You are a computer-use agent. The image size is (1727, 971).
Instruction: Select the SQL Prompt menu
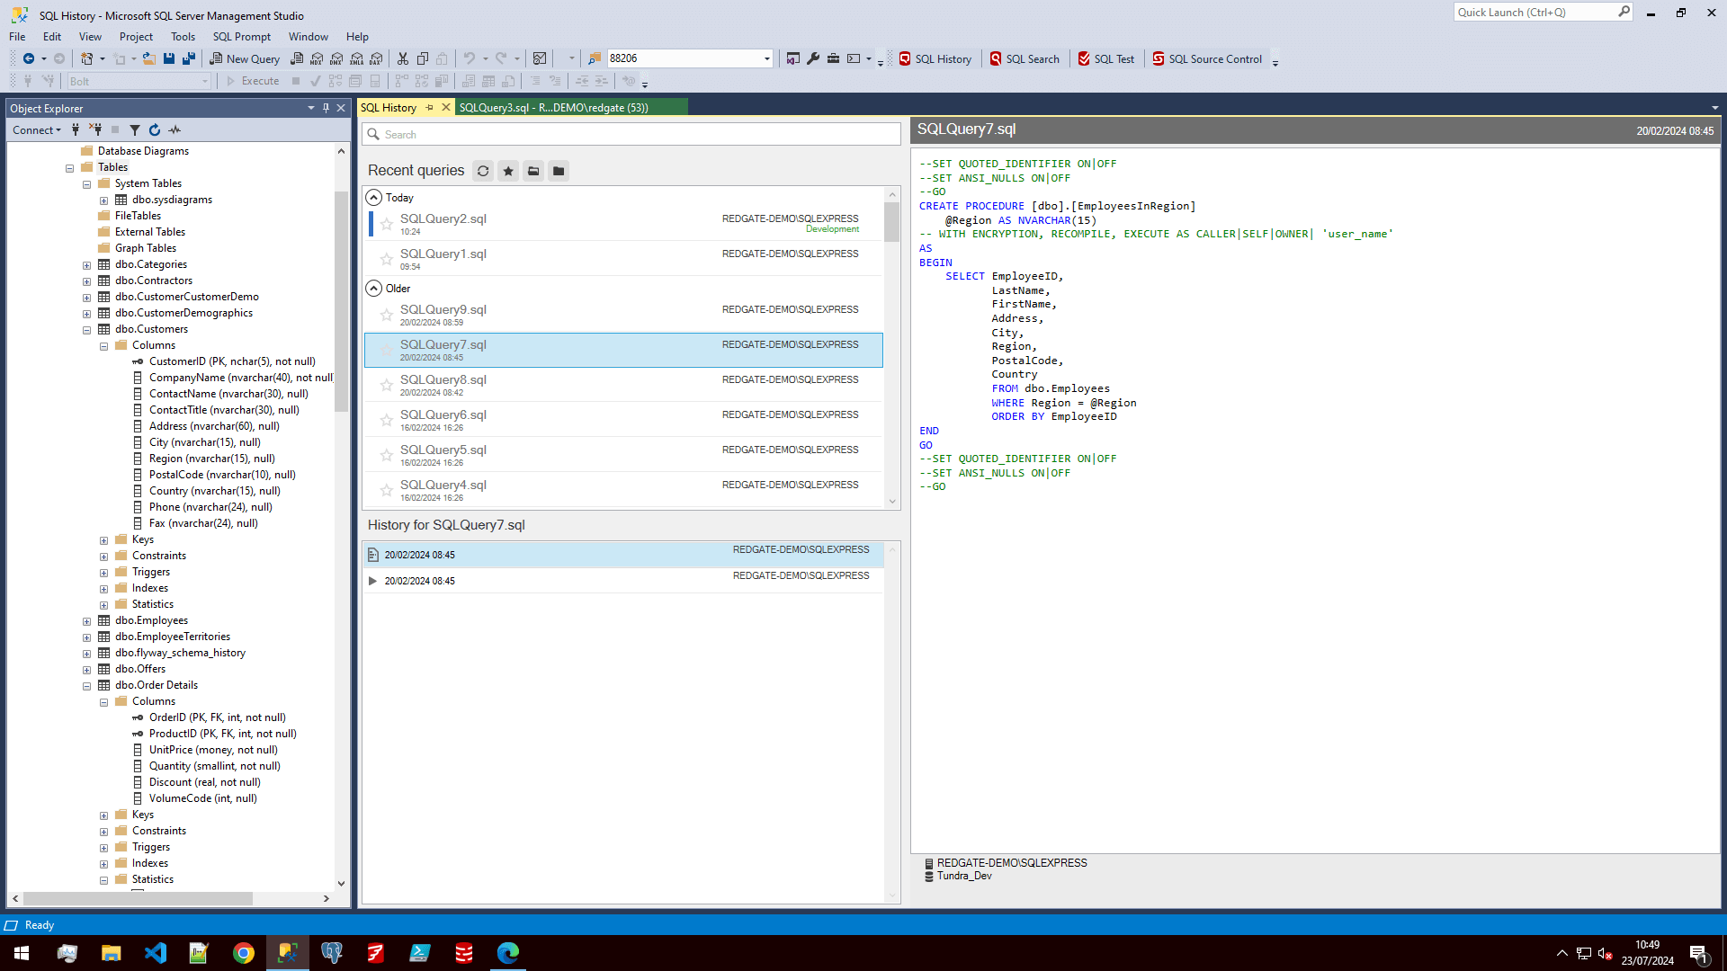coord(241,37)
